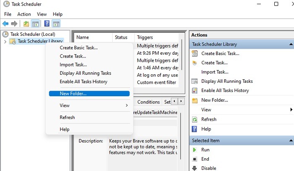294x171 pixels.
Task: Click New Folder... label in Actions pane
Action: coord(215,100)
